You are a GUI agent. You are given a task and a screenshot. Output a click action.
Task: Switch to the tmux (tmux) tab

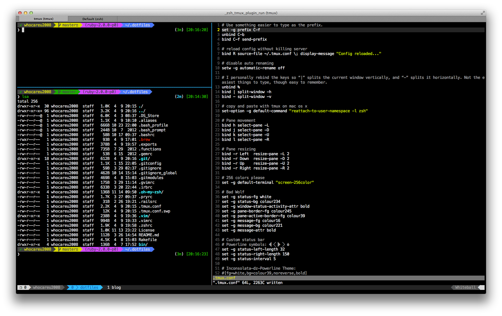pos(44,19)
